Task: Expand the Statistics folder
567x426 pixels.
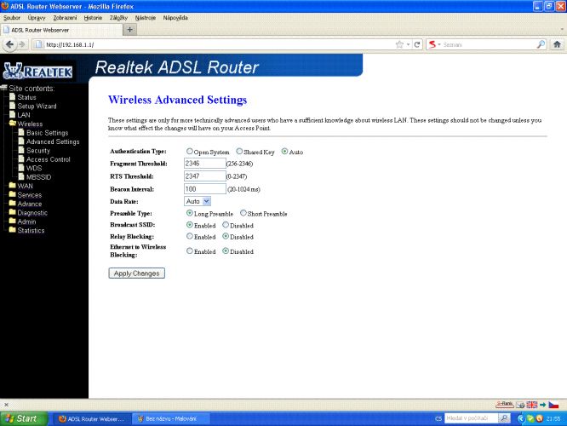Action: click(x=12, y=230)
